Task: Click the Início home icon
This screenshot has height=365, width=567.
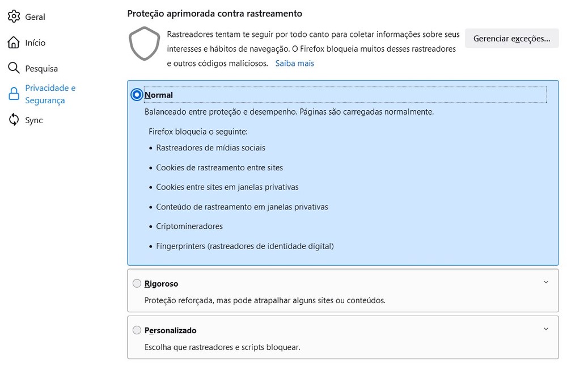Action: 14,43
